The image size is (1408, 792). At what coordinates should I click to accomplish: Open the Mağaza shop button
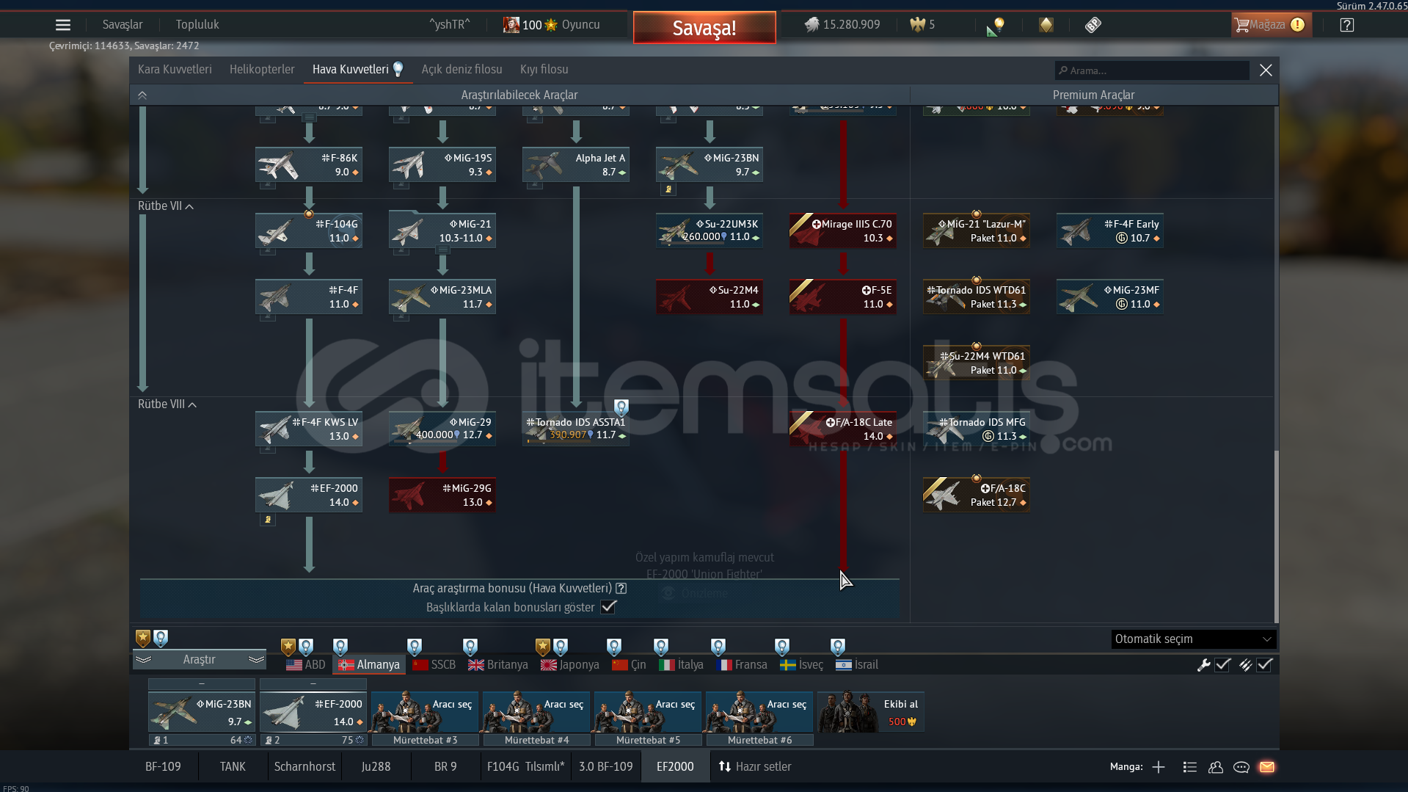(x=1271, y=25)
